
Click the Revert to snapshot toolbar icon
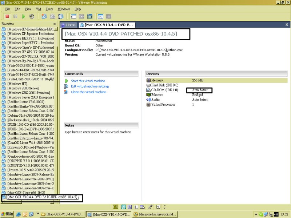click(x=52, y=16)
